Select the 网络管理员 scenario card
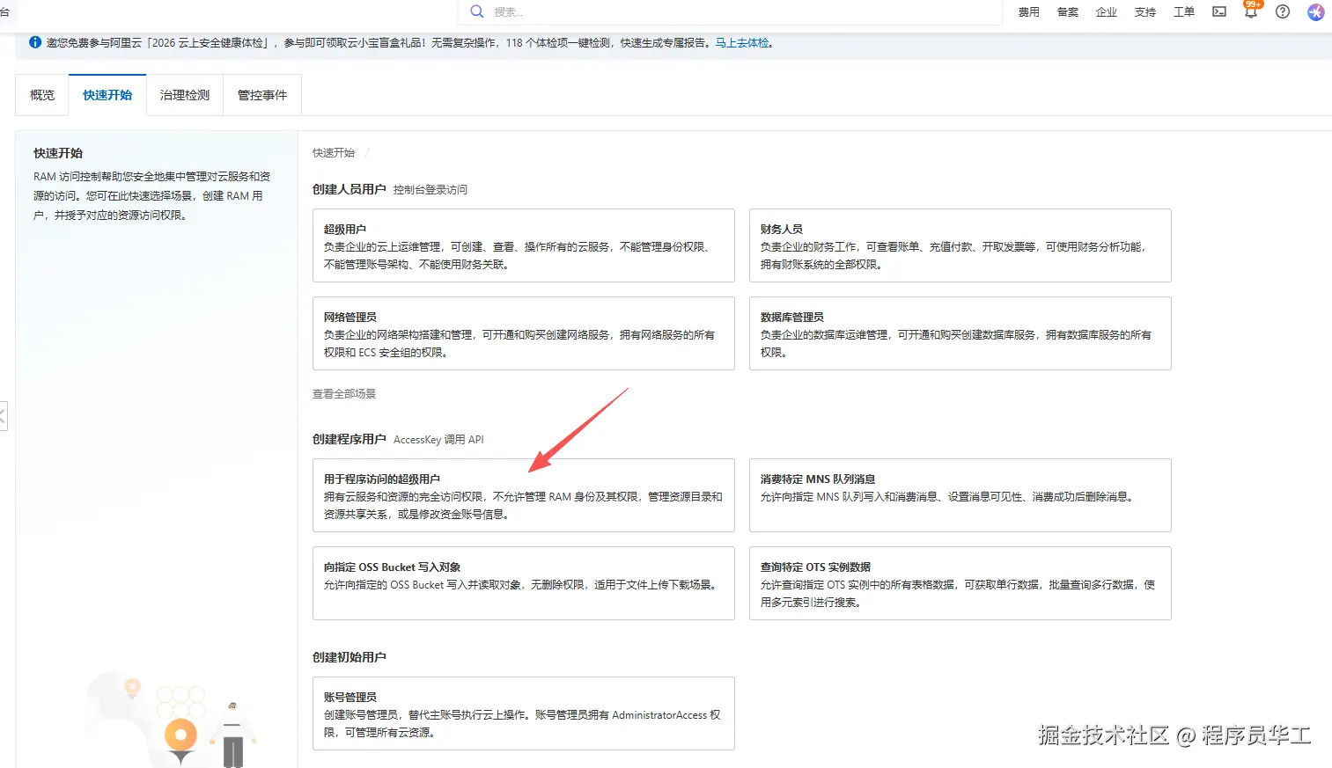 tap(524, 333)
